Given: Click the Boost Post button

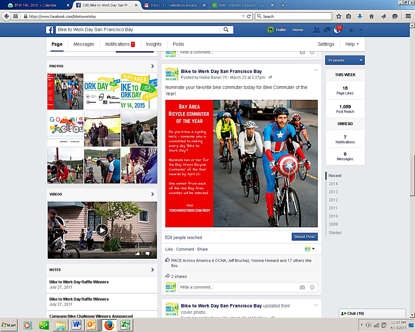Looking at the screenshot, I should pos(304,237).
